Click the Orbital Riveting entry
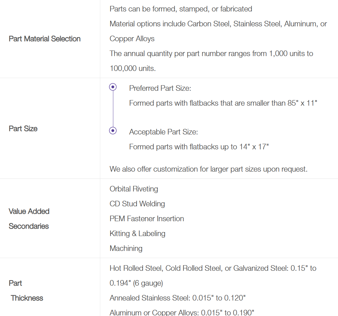The width and height of the screenshot is (338, 316). click(x=134, y=189)
